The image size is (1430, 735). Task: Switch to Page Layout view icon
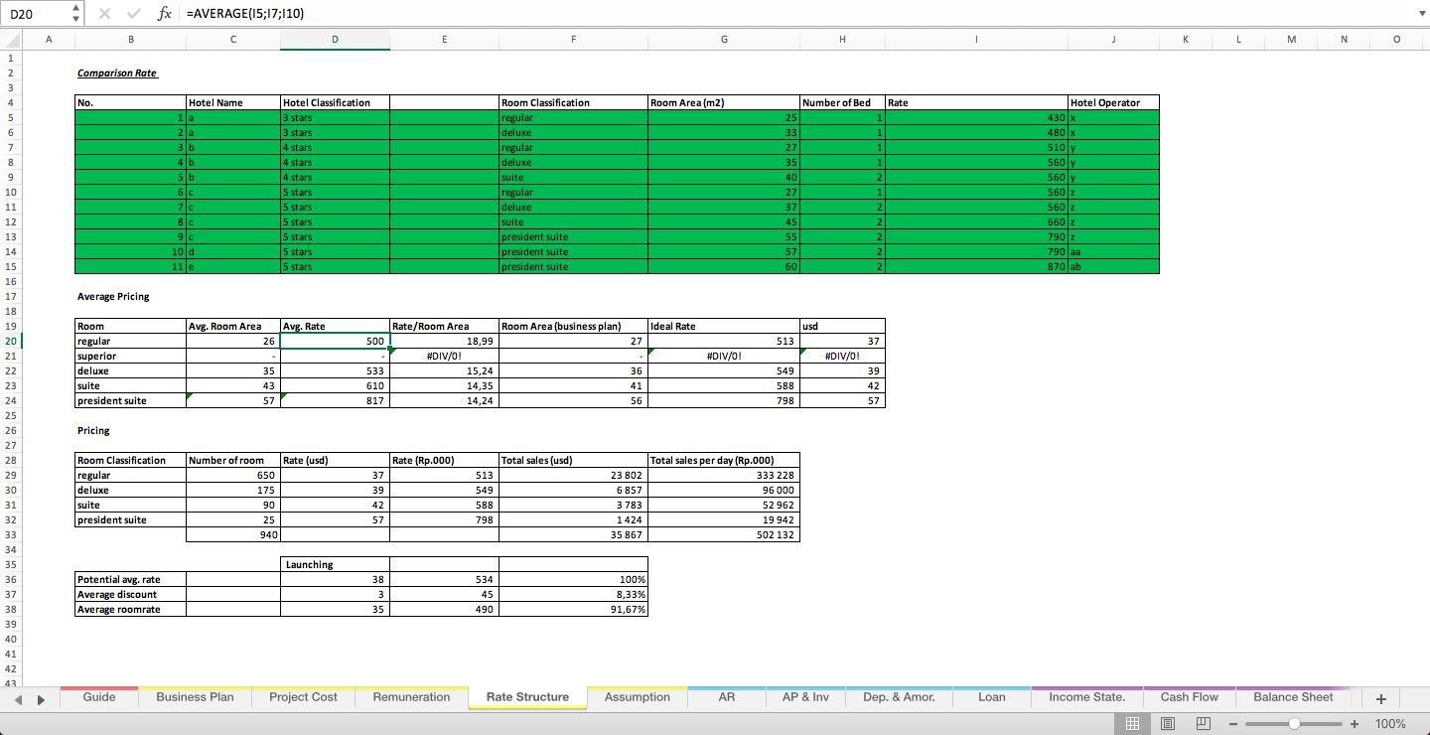(1168, 724)
